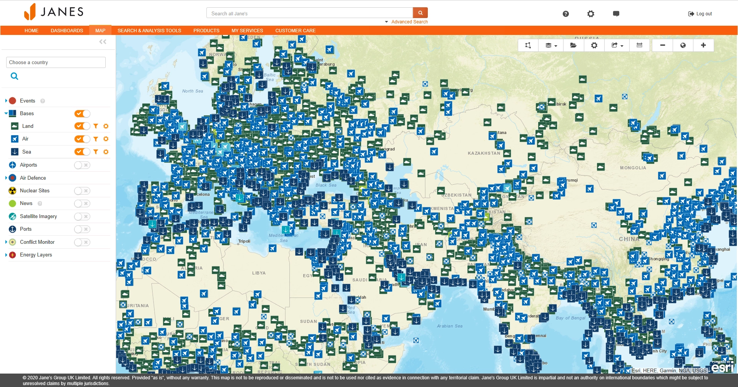Click the Events help question icon
The image size is (738, 387).
[x=43, y=101]
